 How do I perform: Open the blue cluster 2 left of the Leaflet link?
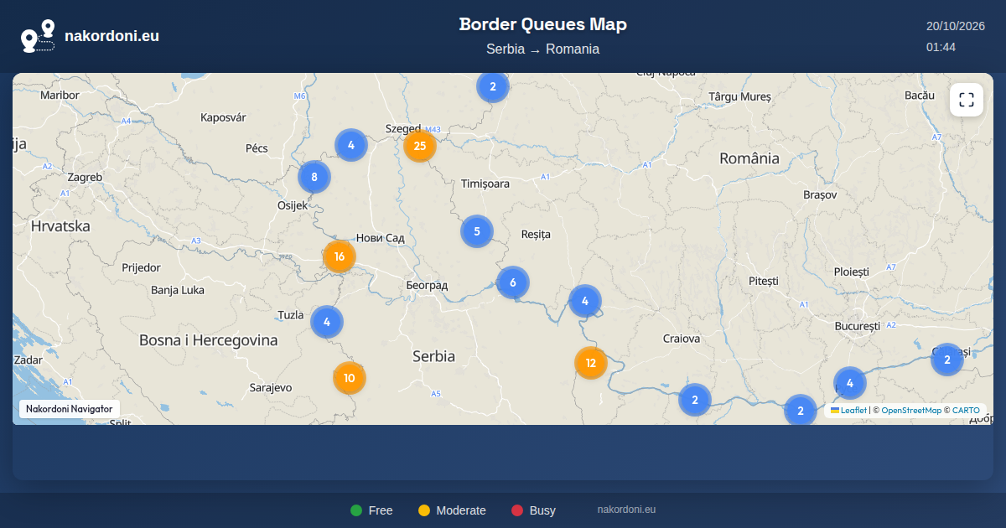pos(801,411)
